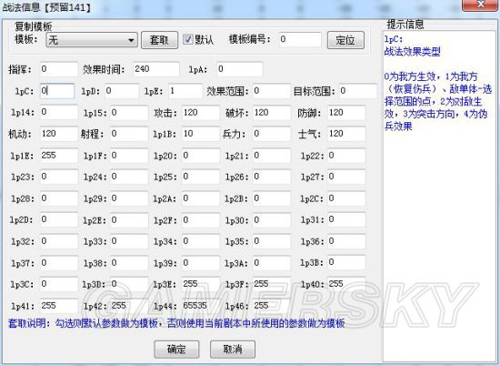Image resolution: width=500 pixels, height=366 pixels.
Task: Click the 定位 button
Action: [345, 40]
